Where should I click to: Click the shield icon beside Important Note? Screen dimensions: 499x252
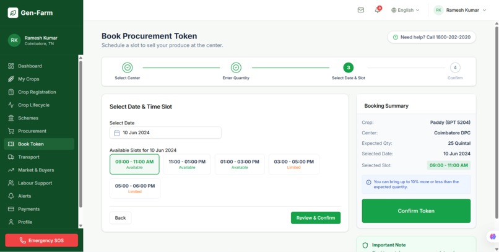point(365,245)
